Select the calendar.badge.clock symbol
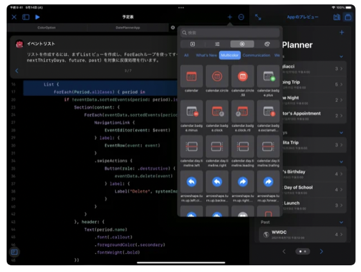Image resolution: width=361 pixels, height=272 pixels. coord(217,111)
